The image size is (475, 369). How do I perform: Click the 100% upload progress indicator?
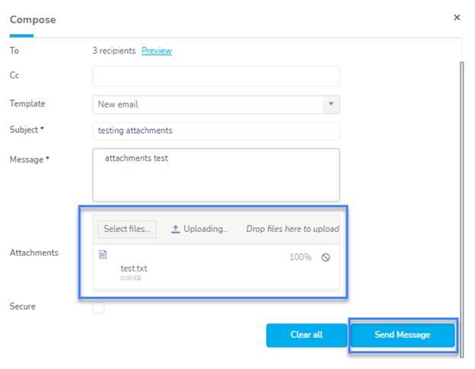tap(300, 257)
